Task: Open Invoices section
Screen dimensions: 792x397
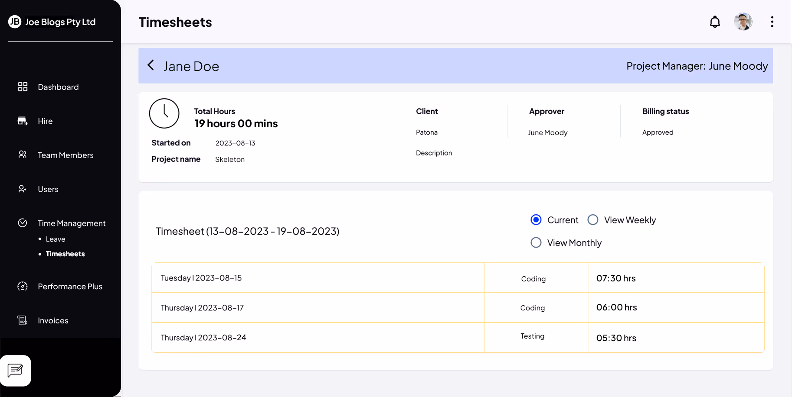Action: (x=53, y=321)
